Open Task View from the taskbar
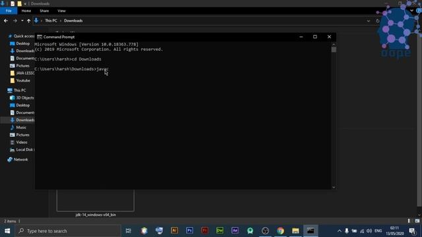The height and width of the screenshot is (237, 422). (129, 231)
